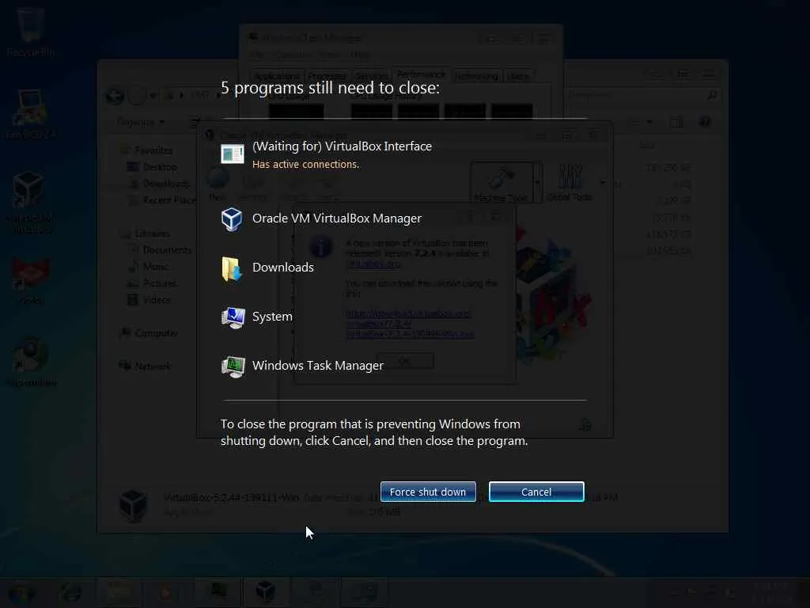The width and height of the screenshot is (810, 608).
Task: Select the "Downloads" program name
Action: (x=283, y=268)
